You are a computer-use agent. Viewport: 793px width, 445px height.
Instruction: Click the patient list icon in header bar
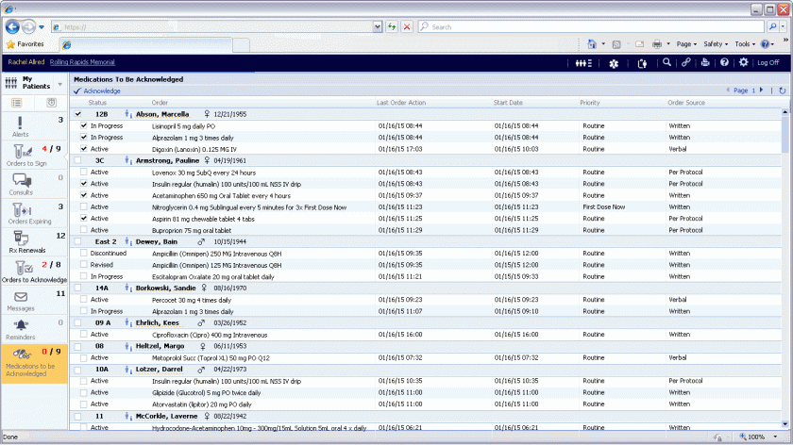tap(583, 62)
